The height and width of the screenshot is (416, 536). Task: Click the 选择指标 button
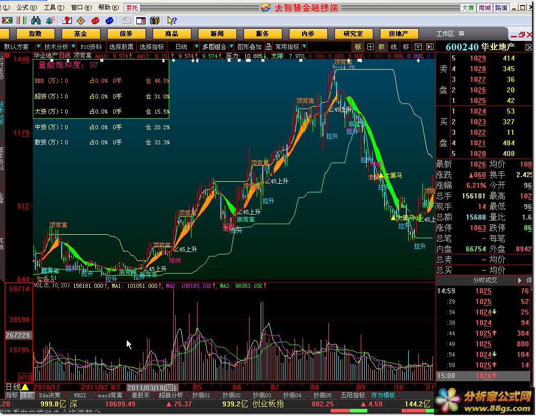coord(152,46)
